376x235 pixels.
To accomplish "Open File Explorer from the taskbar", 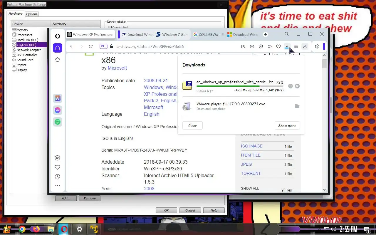I will click(x=50, y=229).
